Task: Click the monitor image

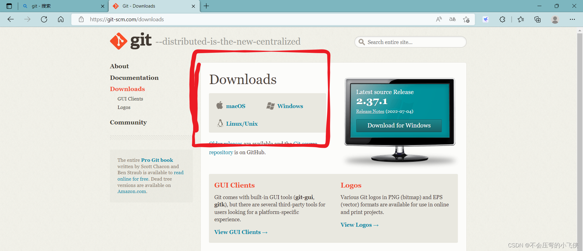Action: tap(400, 120)
